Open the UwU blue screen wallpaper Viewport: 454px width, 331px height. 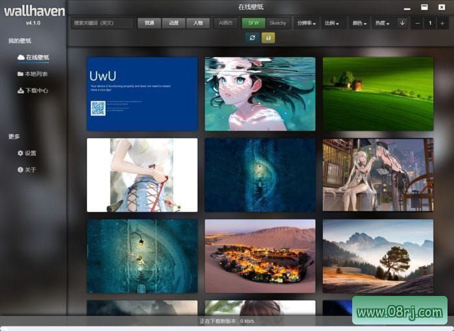tap(142, 94)
